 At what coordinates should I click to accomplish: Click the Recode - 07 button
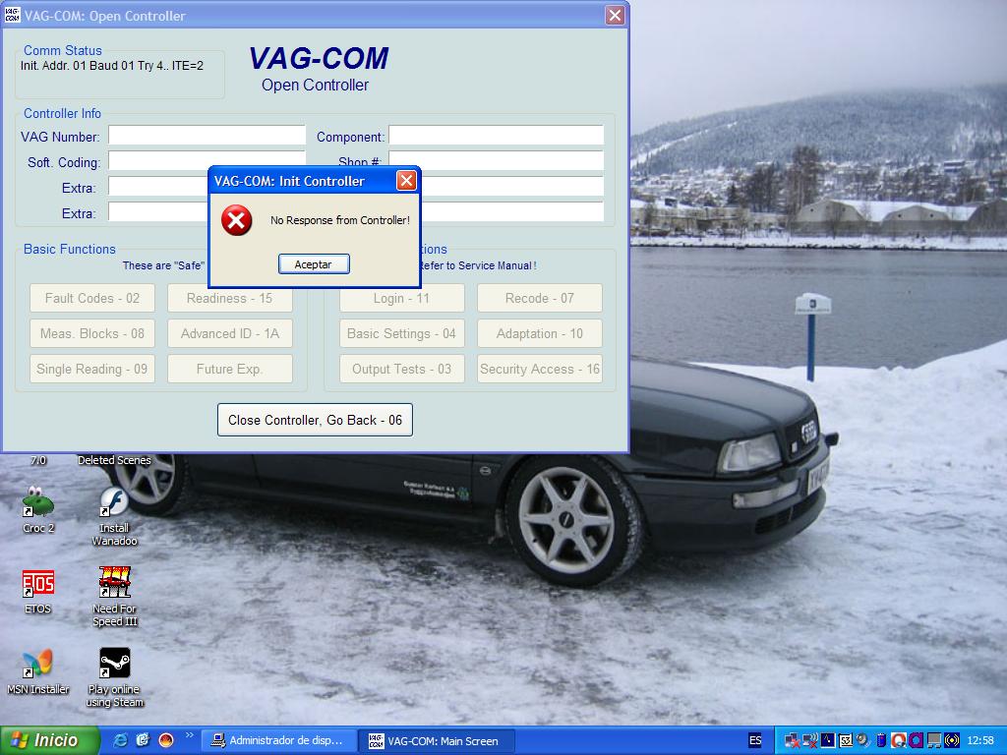(540, 299)
